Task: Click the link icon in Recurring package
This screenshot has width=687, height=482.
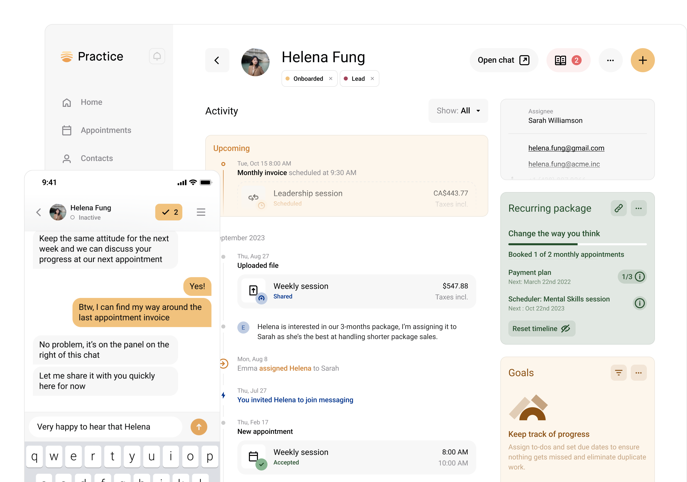Action: (618, 208)
